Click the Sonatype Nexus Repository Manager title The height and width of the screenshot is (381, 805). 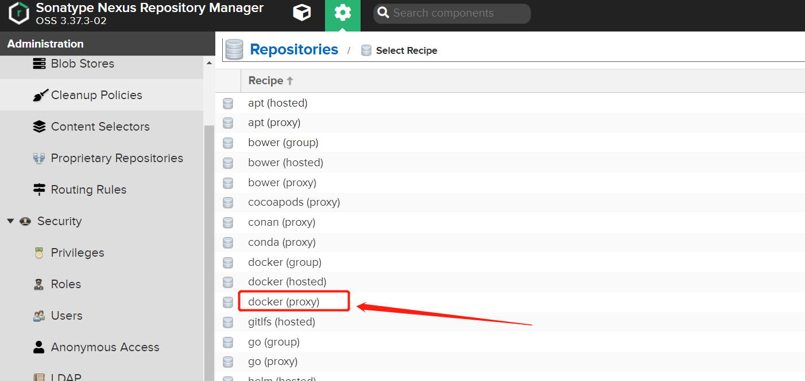tap(150, 8)
